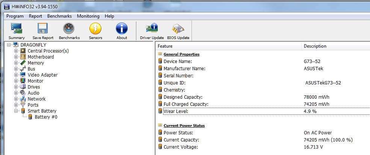The image size is (370, 155).
Task: Click the Smart Battery icon in tree
Action: coord(23,111)
